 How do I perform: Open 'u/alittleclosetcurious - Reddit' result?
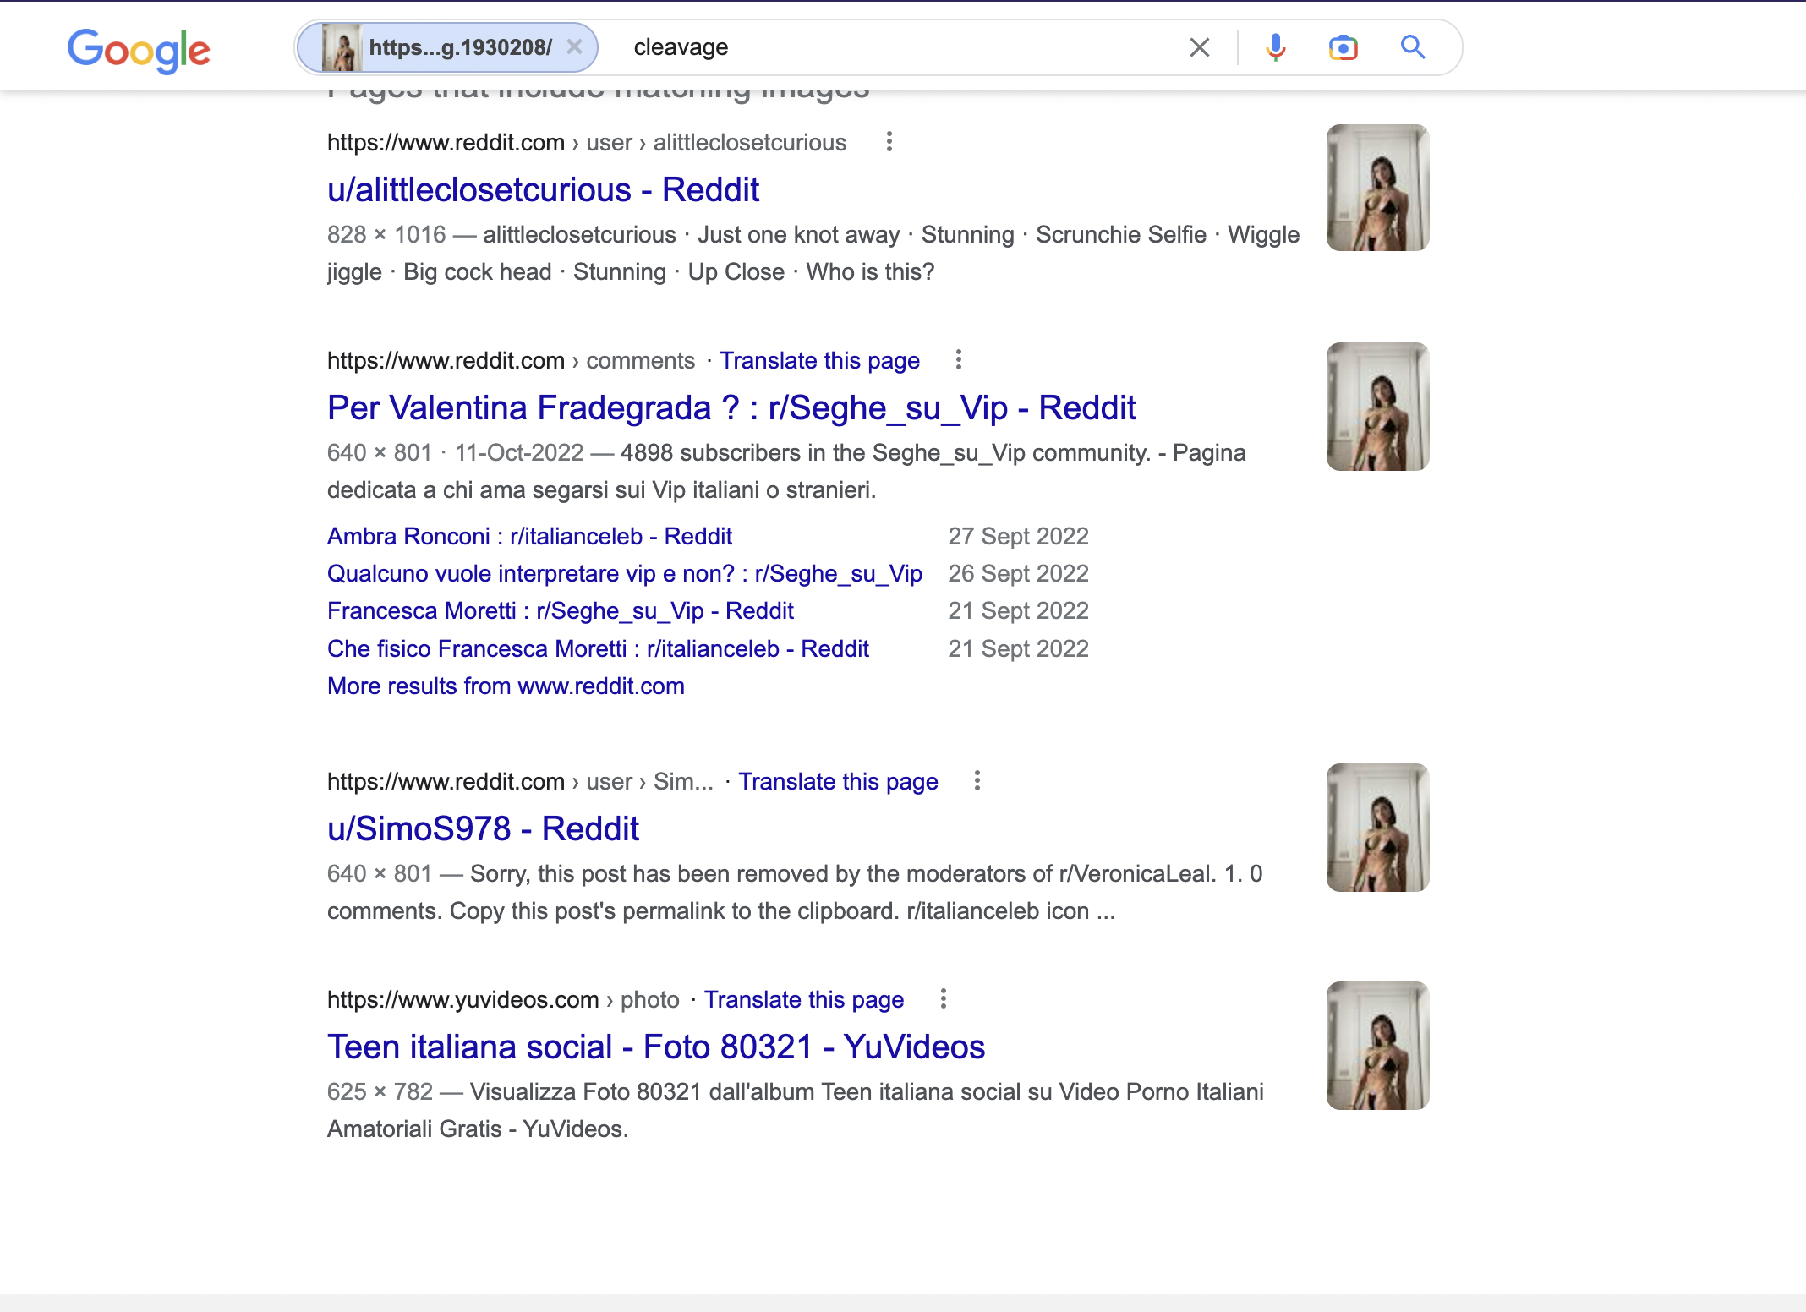(543, 189)
